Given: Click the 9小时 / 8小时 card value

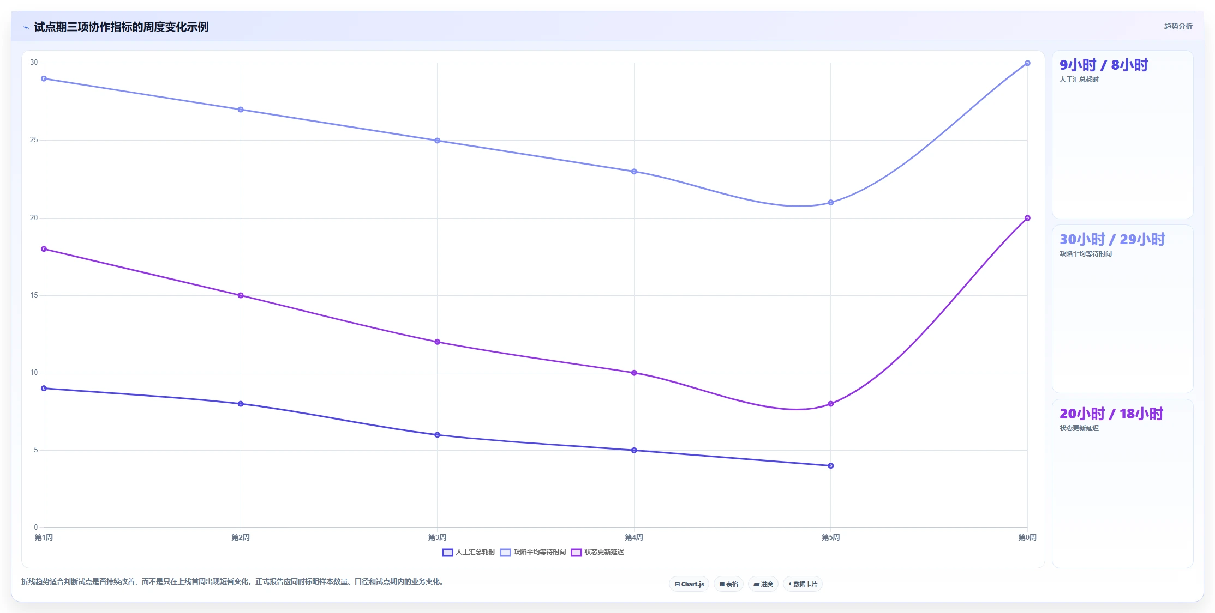Looking at the screenshot, I should 1104,65.
